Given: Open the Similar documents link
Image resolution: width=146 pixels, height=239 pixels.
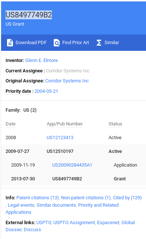Looking at the screenshot, I should pyautogui.click(x=56, y=205).
